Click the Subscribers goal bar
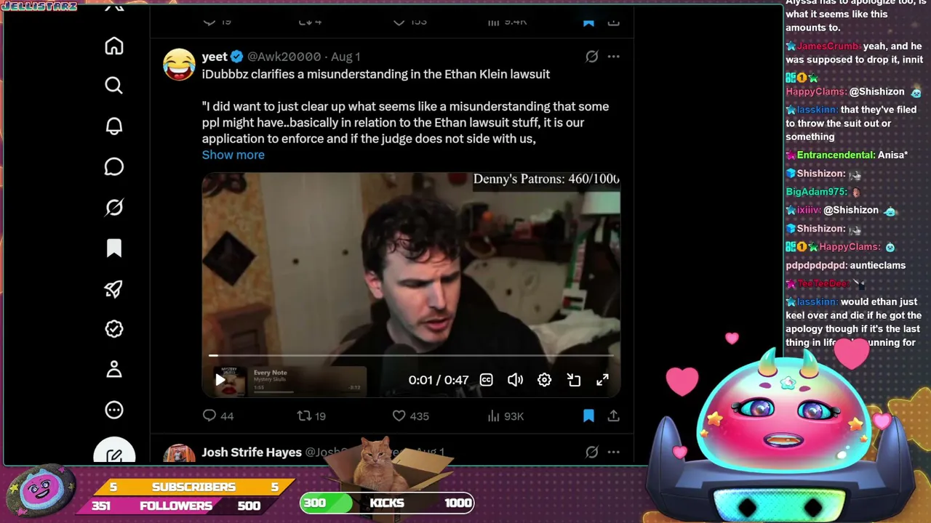Viewport: 931px width, 523px height. pos(193,487)
